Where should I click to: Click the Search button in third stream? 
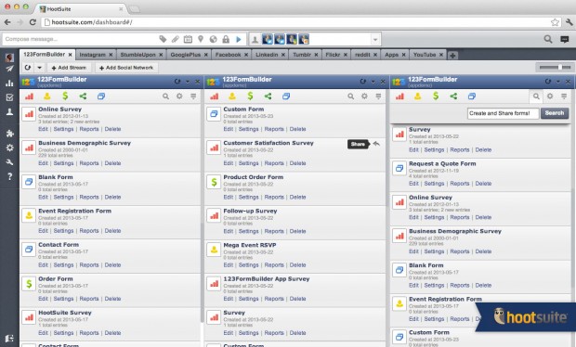click(x=555, y=113)
